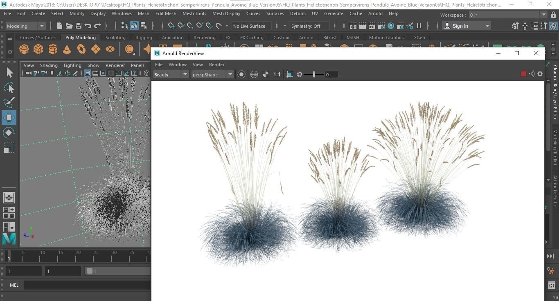Select the Scale tool in the toolbox
This screenshot has height=301, width=559.
tap(9, 147)
